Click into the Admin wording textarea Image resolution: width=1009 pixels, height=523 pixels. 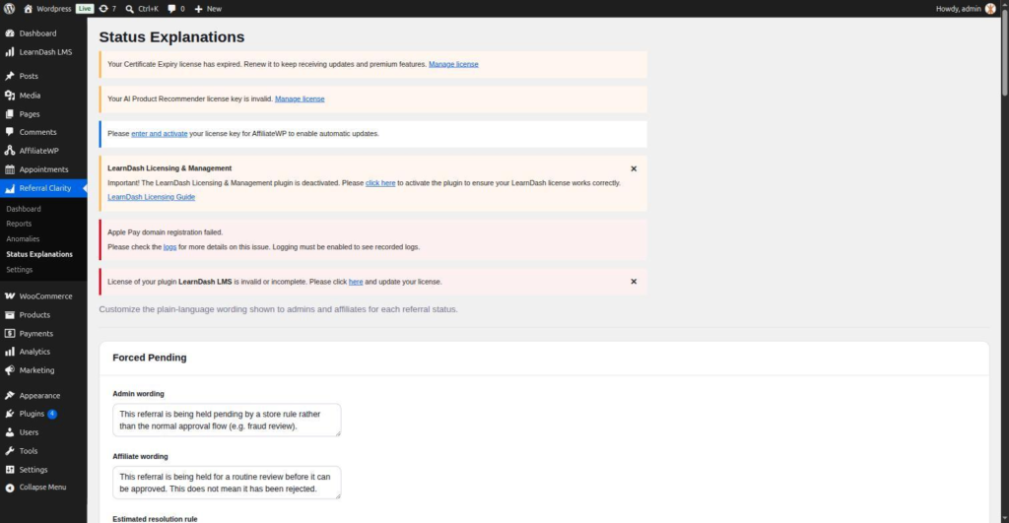[x=227, y=420]
